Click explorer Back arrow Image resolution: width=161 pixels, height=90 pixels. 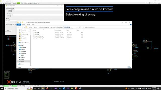click(18, 27)
